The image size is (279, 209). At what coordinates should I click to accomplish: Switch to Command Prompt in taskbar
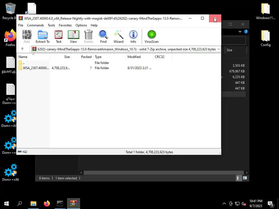[x=60, y=204]
